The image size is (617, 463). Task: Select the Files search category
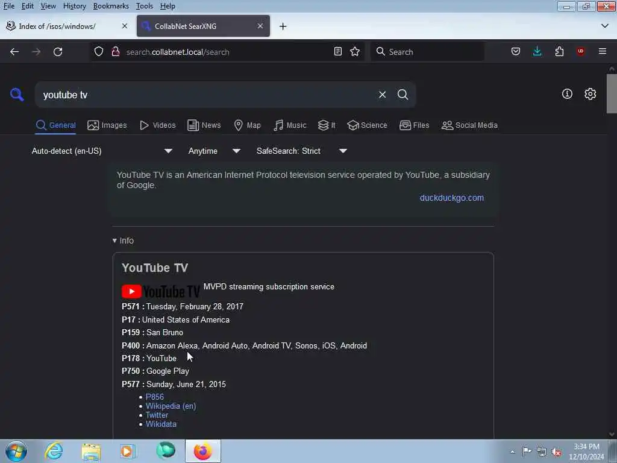coord(414,125)
